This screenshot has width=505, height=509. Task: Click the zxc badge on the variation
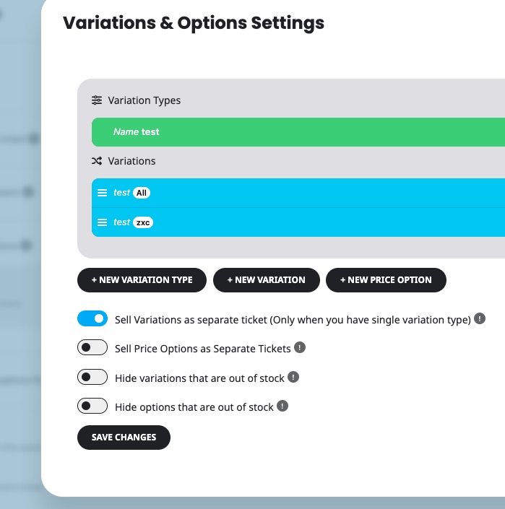pyautogui.click(x=143, y=222)
